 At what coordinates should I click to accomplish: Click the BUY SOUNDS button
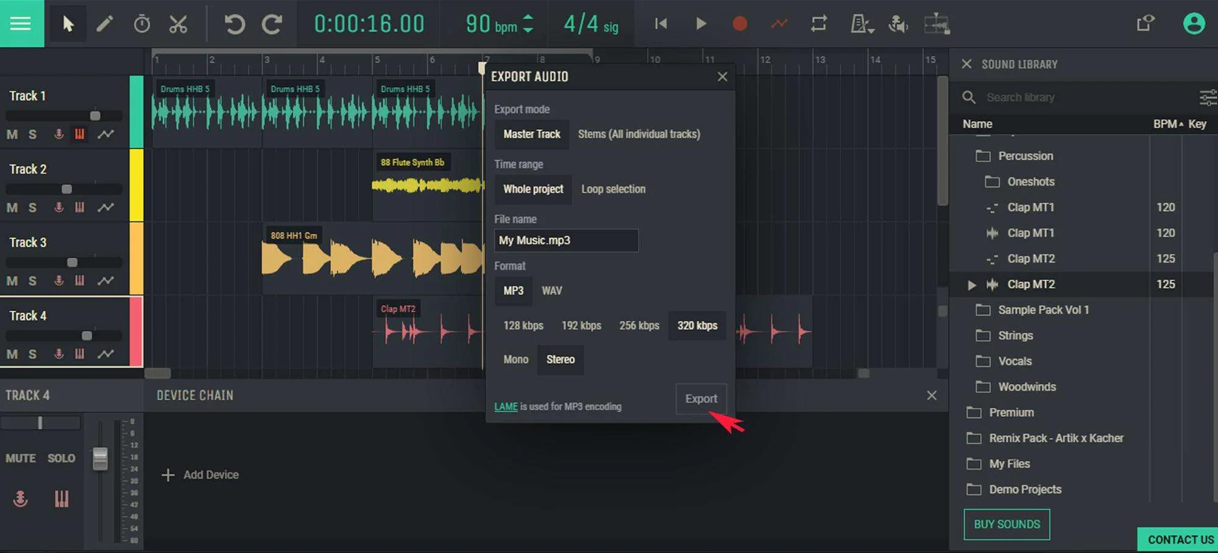click(1007, 524)
